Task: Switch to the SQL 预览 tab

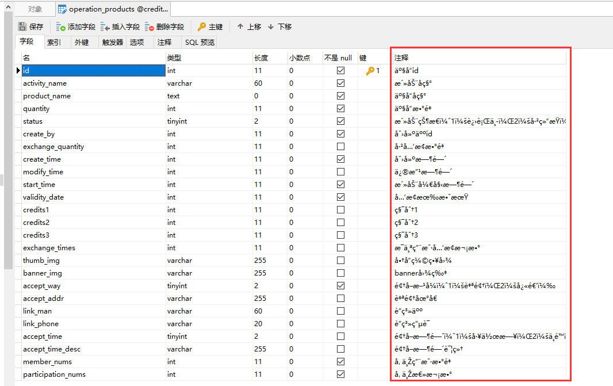Action: pyautogui.click(x=200, y=42)
